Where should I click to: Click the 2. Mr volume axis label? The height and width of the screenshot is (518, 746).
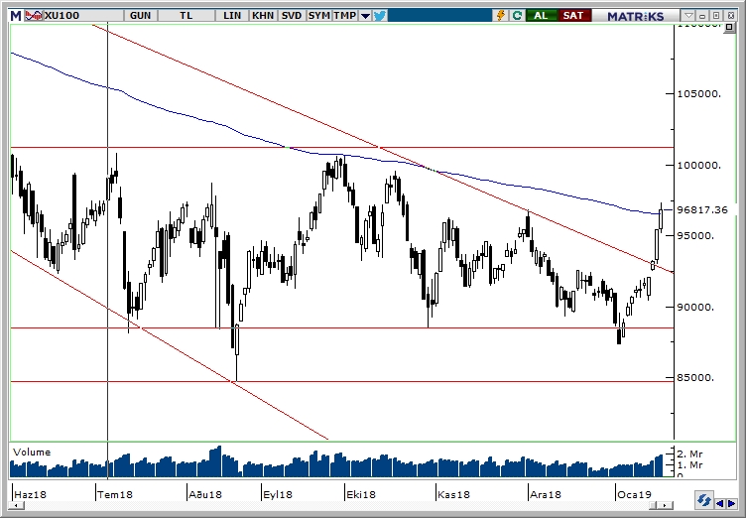point(689,454)
